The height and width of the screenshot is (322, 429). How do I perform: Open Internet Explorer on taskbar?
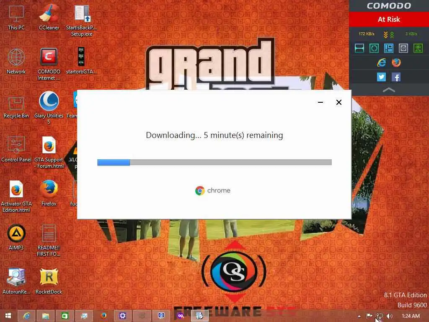[x=26, y=316]
